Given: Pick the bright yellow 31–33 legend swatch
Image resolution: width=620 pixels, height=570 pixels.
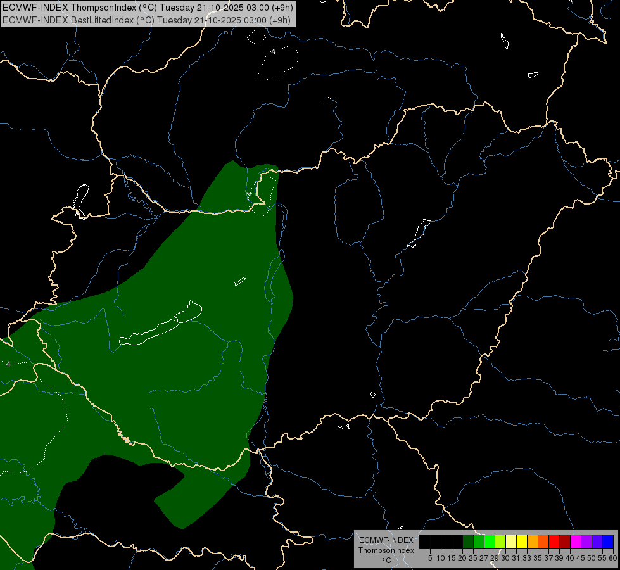Looking at the screenshot, I should [x=522, y=541].
